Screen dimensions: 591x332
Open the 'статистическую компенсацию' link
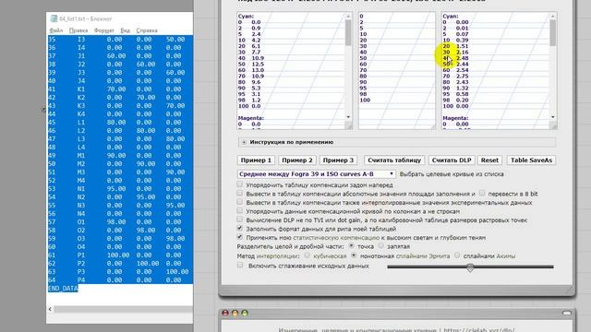pyautogui.click(x=336, y=238)
